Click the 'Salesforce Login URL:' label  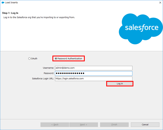point(43,78)
